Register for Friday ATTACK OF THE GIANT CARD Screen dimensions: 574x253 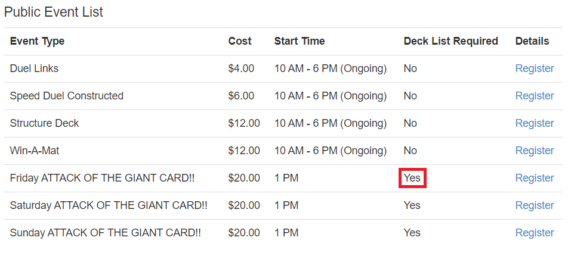[534, 178]
